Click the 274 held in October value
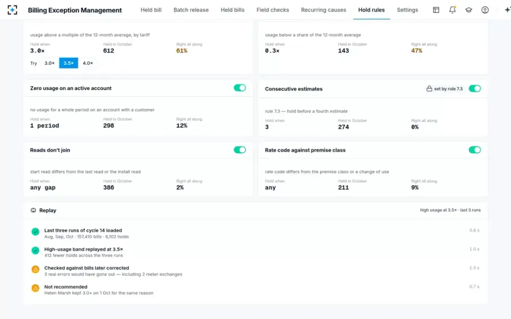 pos(344,127)
